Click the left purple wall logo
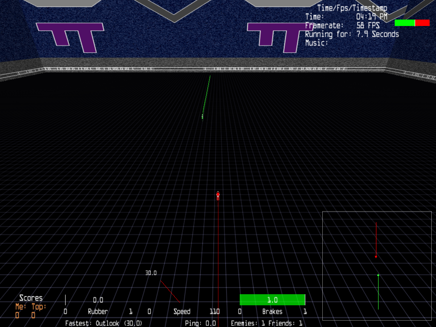The width and height of the screenshot is (436, 327). point(70,37)
